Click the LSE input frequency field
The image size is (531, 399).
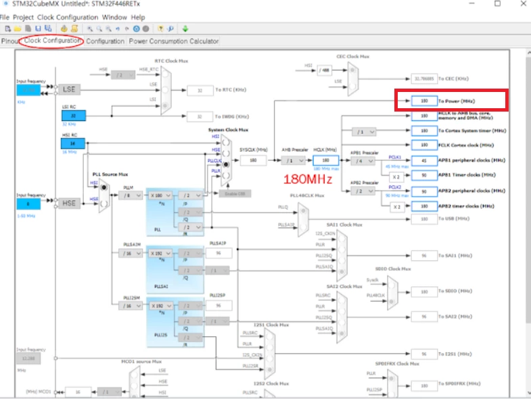(x=28, y=90)
